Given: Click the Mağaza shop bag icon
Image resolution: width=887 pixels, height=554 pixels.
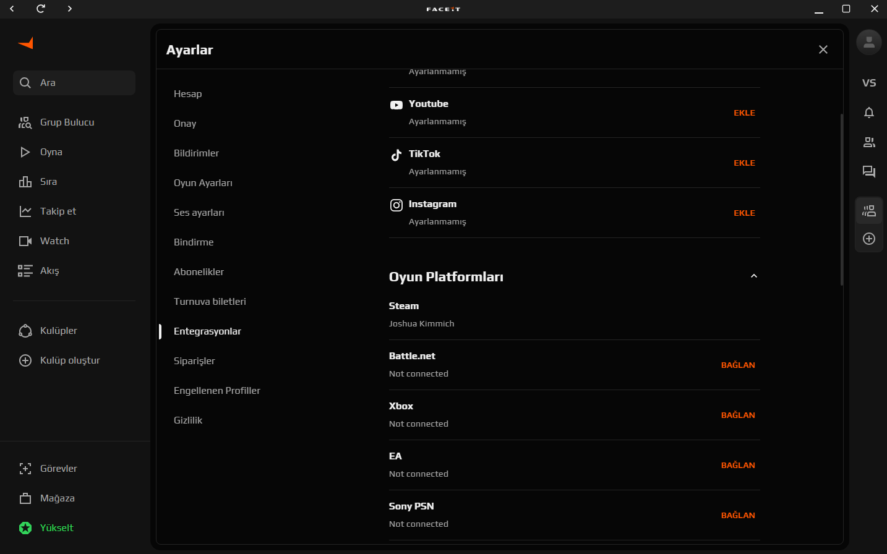Looking at the screenshot, I should [x=25, y=498].
